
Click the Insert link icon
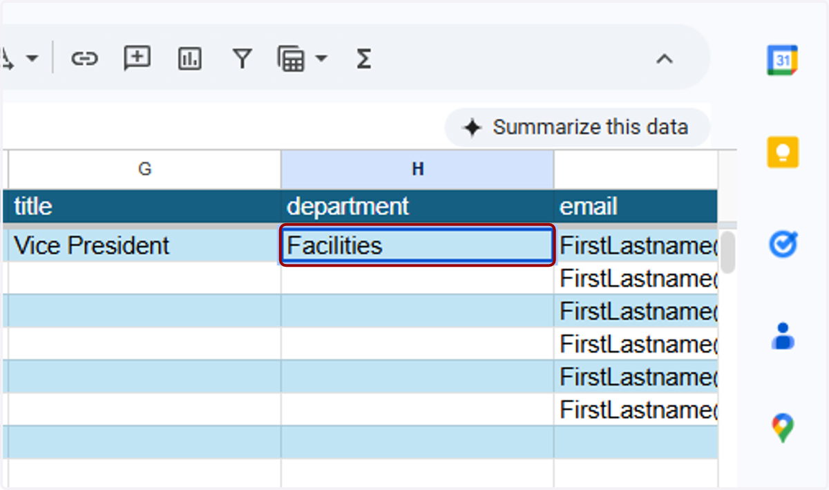tap(84, 59)
